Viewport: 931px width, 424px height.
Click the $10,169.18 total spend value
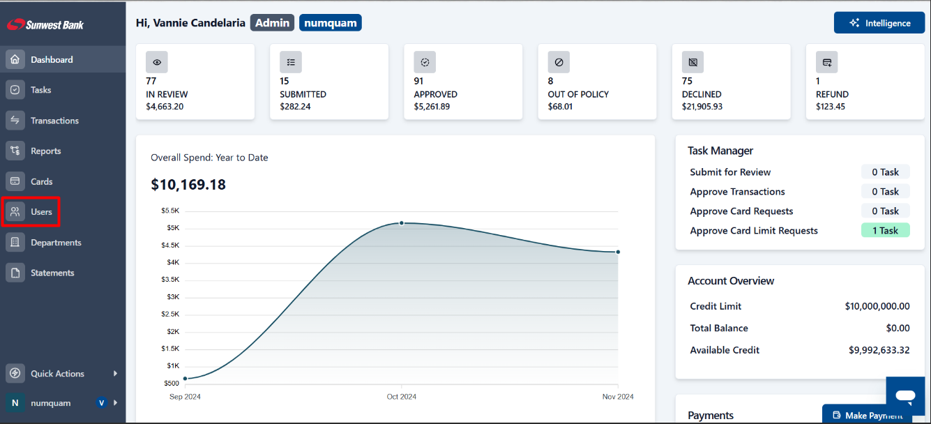click(188, 185)
